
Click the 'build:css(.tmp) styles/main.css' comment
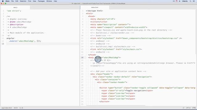tap(113, 46)
